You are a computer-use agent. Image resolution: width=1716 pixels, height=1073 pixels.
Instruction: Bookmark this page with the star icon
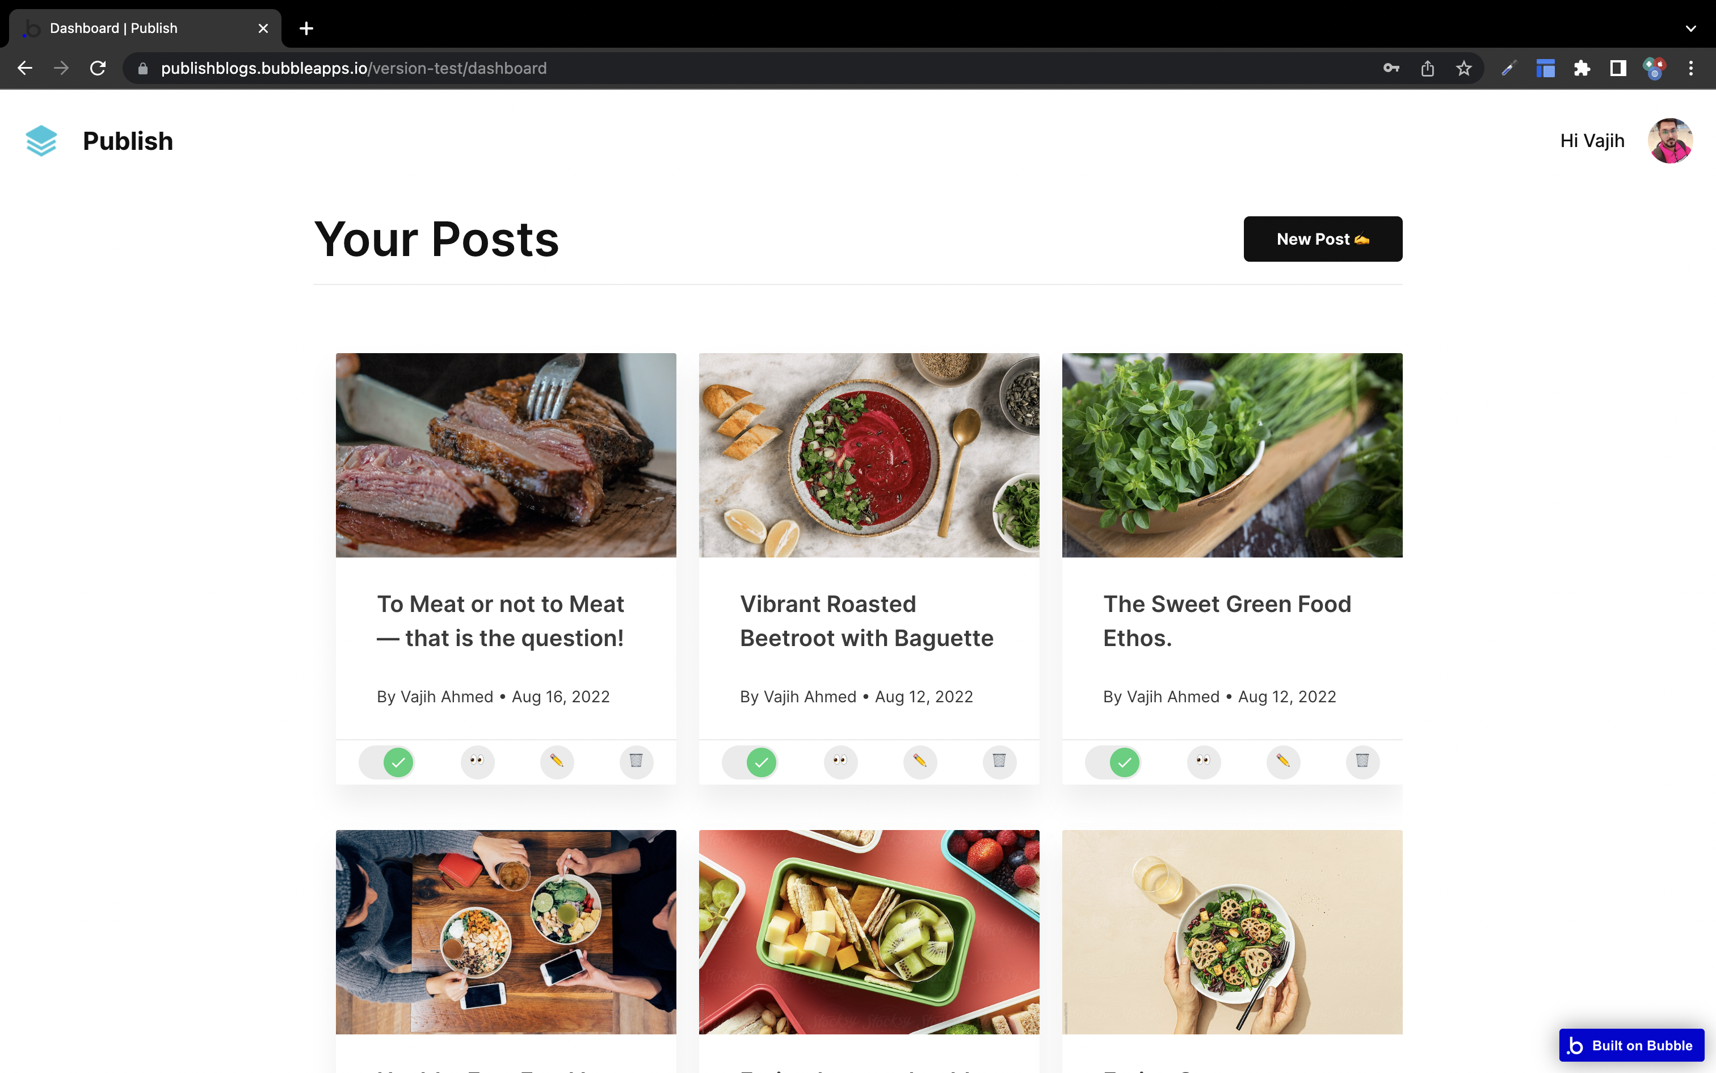[x=1463, y=68]
